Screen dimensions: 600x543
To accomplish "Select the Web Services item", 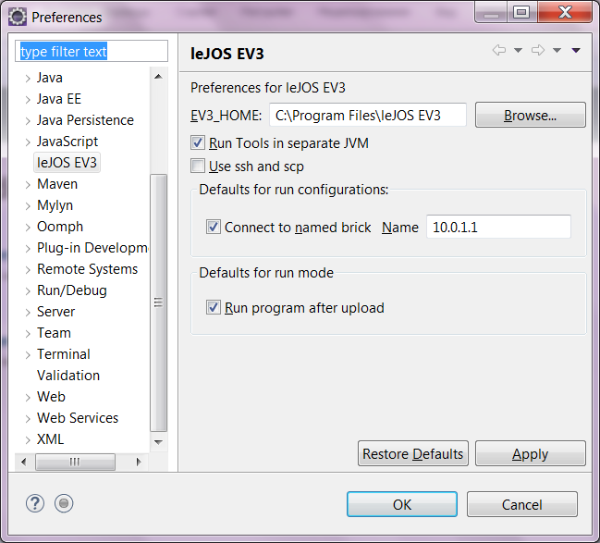I will click(x=78, y=418).
